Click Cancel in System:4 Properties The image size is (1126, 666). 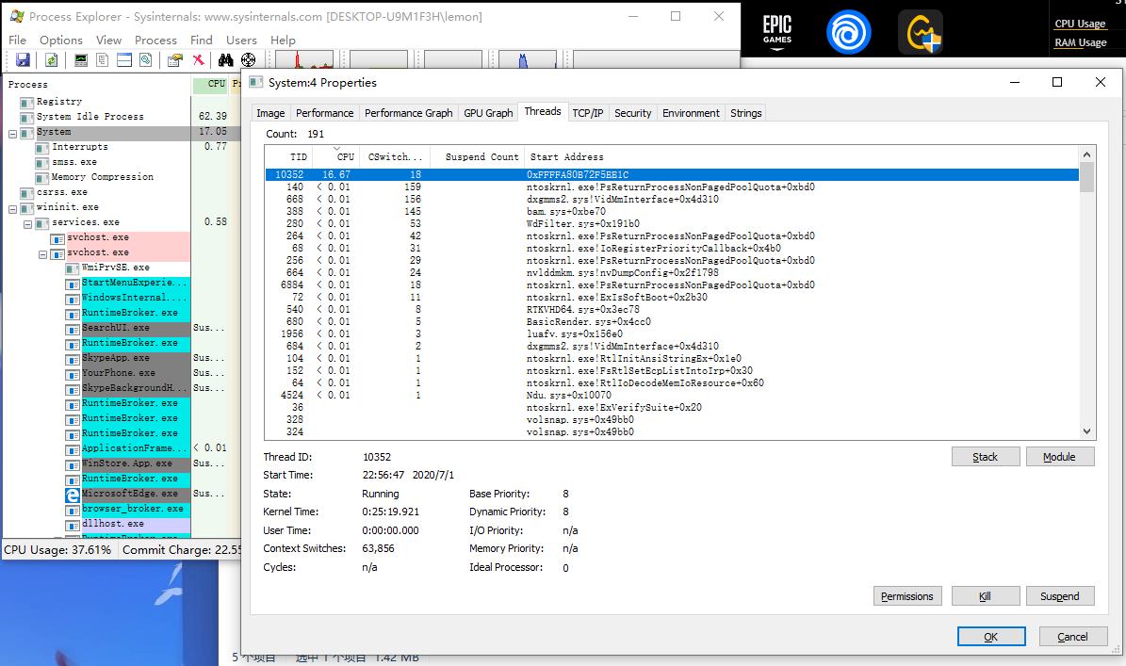coord(1072,637)
